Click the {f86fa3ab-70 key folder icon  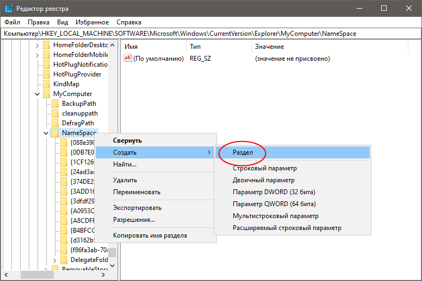point(64,250)
